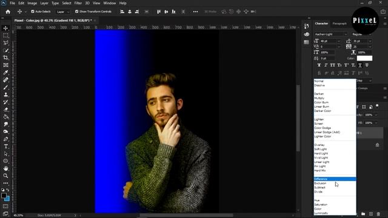This screenshot has width=388, height=218.
Task: Choose Overlay blend mode
Action: [335, 145]
